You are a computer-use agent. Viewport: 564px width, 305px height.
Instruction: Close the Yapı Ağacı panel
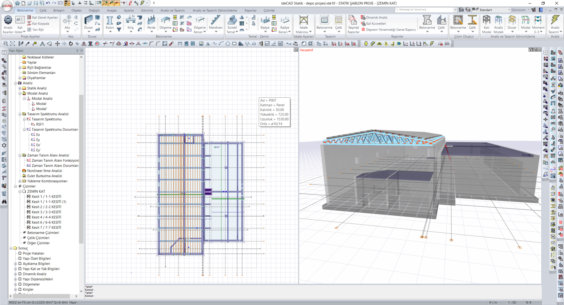click(x=82, y=50)
